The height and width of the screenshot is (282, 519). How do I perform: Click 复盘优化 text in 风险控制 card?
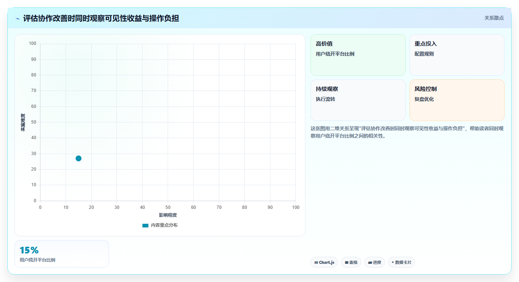coord(424,99)
